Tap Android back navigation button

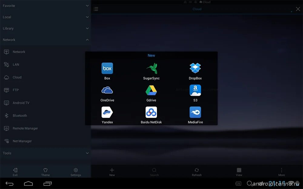(9, 184)
